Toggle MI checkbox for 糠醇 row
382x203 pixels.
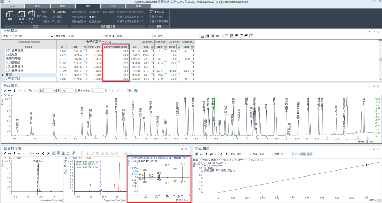[85, 75]
